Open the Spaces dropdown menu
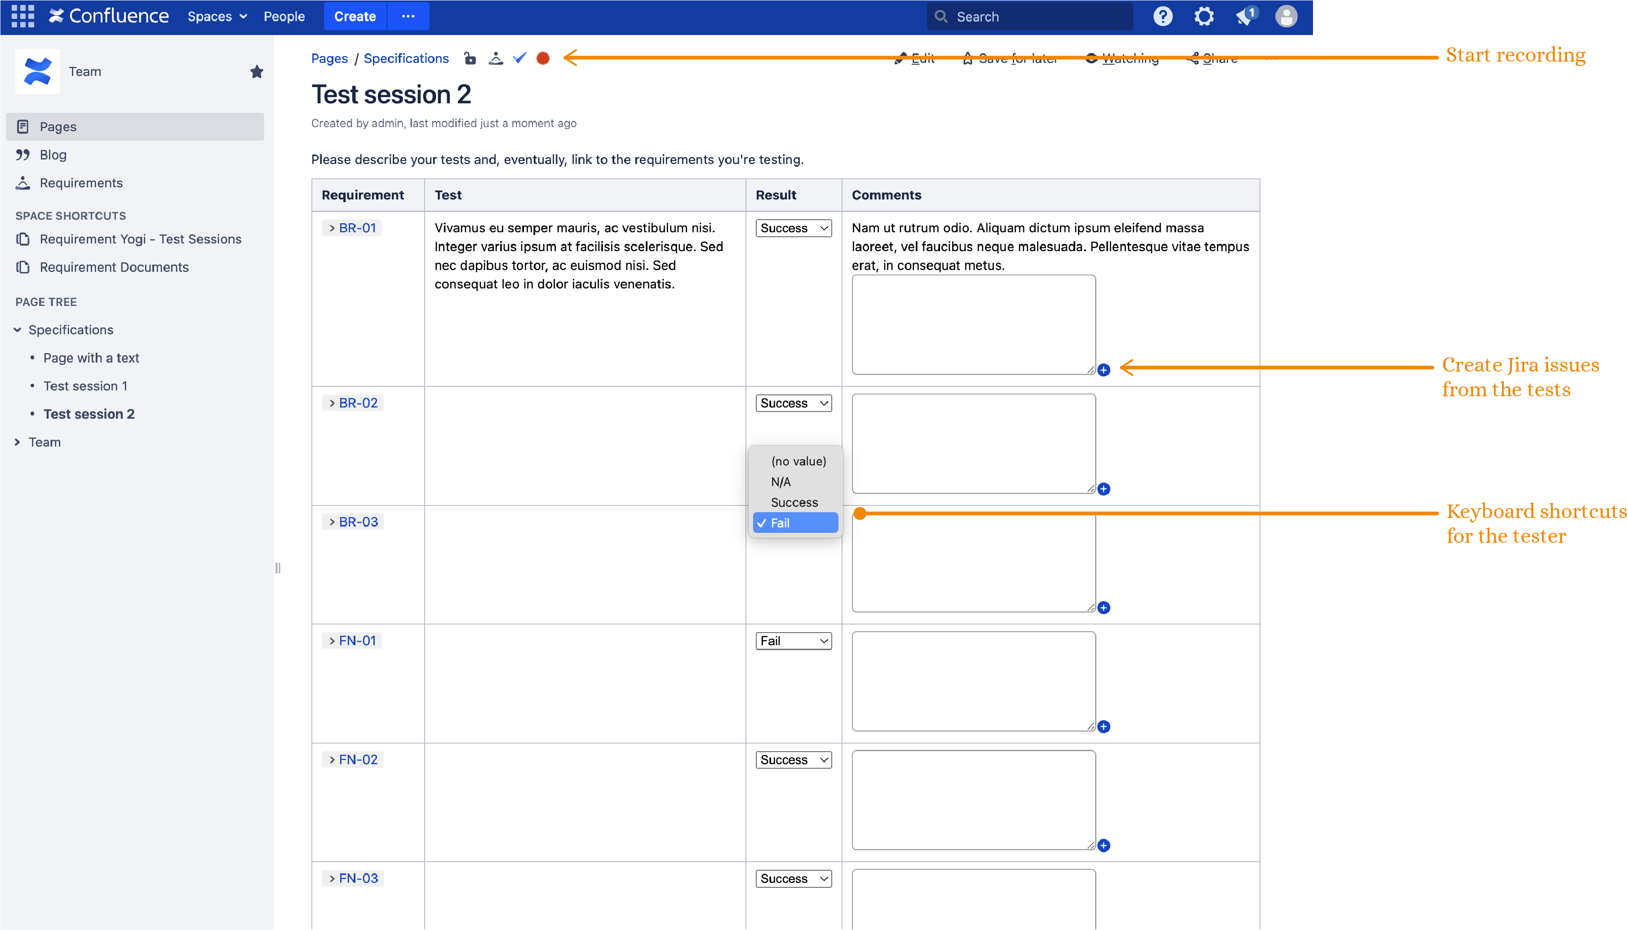The image size is (1628, 930). click(x=217, y=16)
